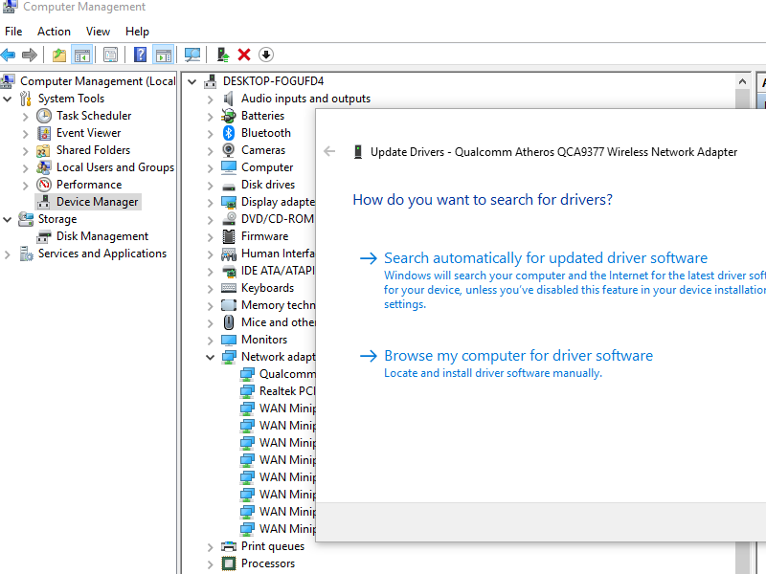Click the Performance icon in System Tools
The width and height of the screenshot is (766, 574).
click(x=44, y=185)
